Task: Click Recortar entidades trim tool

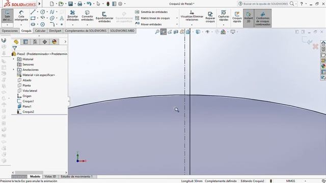Action: 72,16
